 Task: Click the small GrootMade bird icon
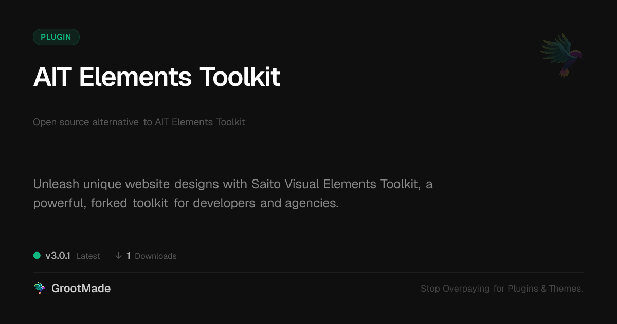coord(39,289)
